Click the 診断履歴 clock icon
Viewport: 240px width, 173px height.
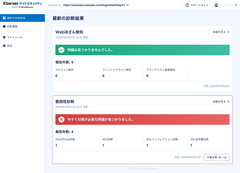coord(4,26)
